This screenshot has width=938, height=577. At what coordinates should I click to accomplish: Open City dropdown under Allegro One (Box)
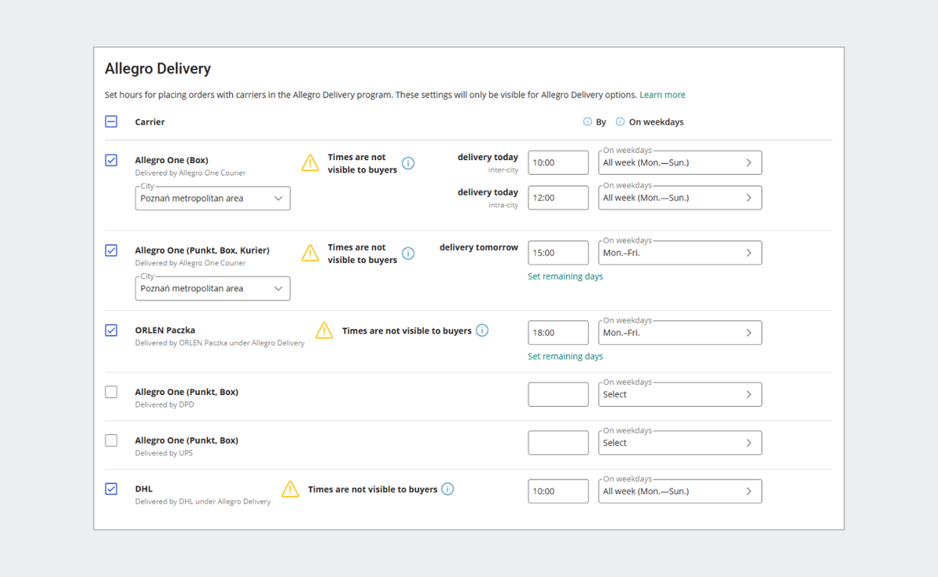pyautogui.click(x=213, y=198)
